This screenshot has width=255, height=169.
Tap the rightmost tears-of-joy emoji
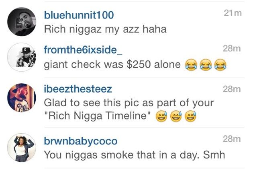220,65
